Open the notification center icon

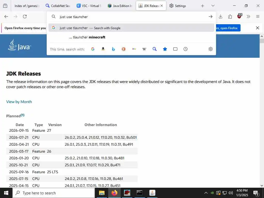point(255,193)
